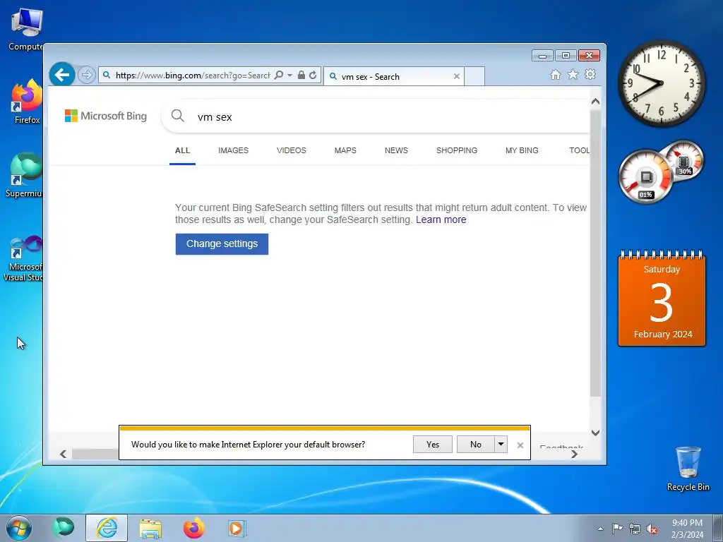Switch to the VIDEOS tab
The image size is (723, 542).
pos(292,150)
